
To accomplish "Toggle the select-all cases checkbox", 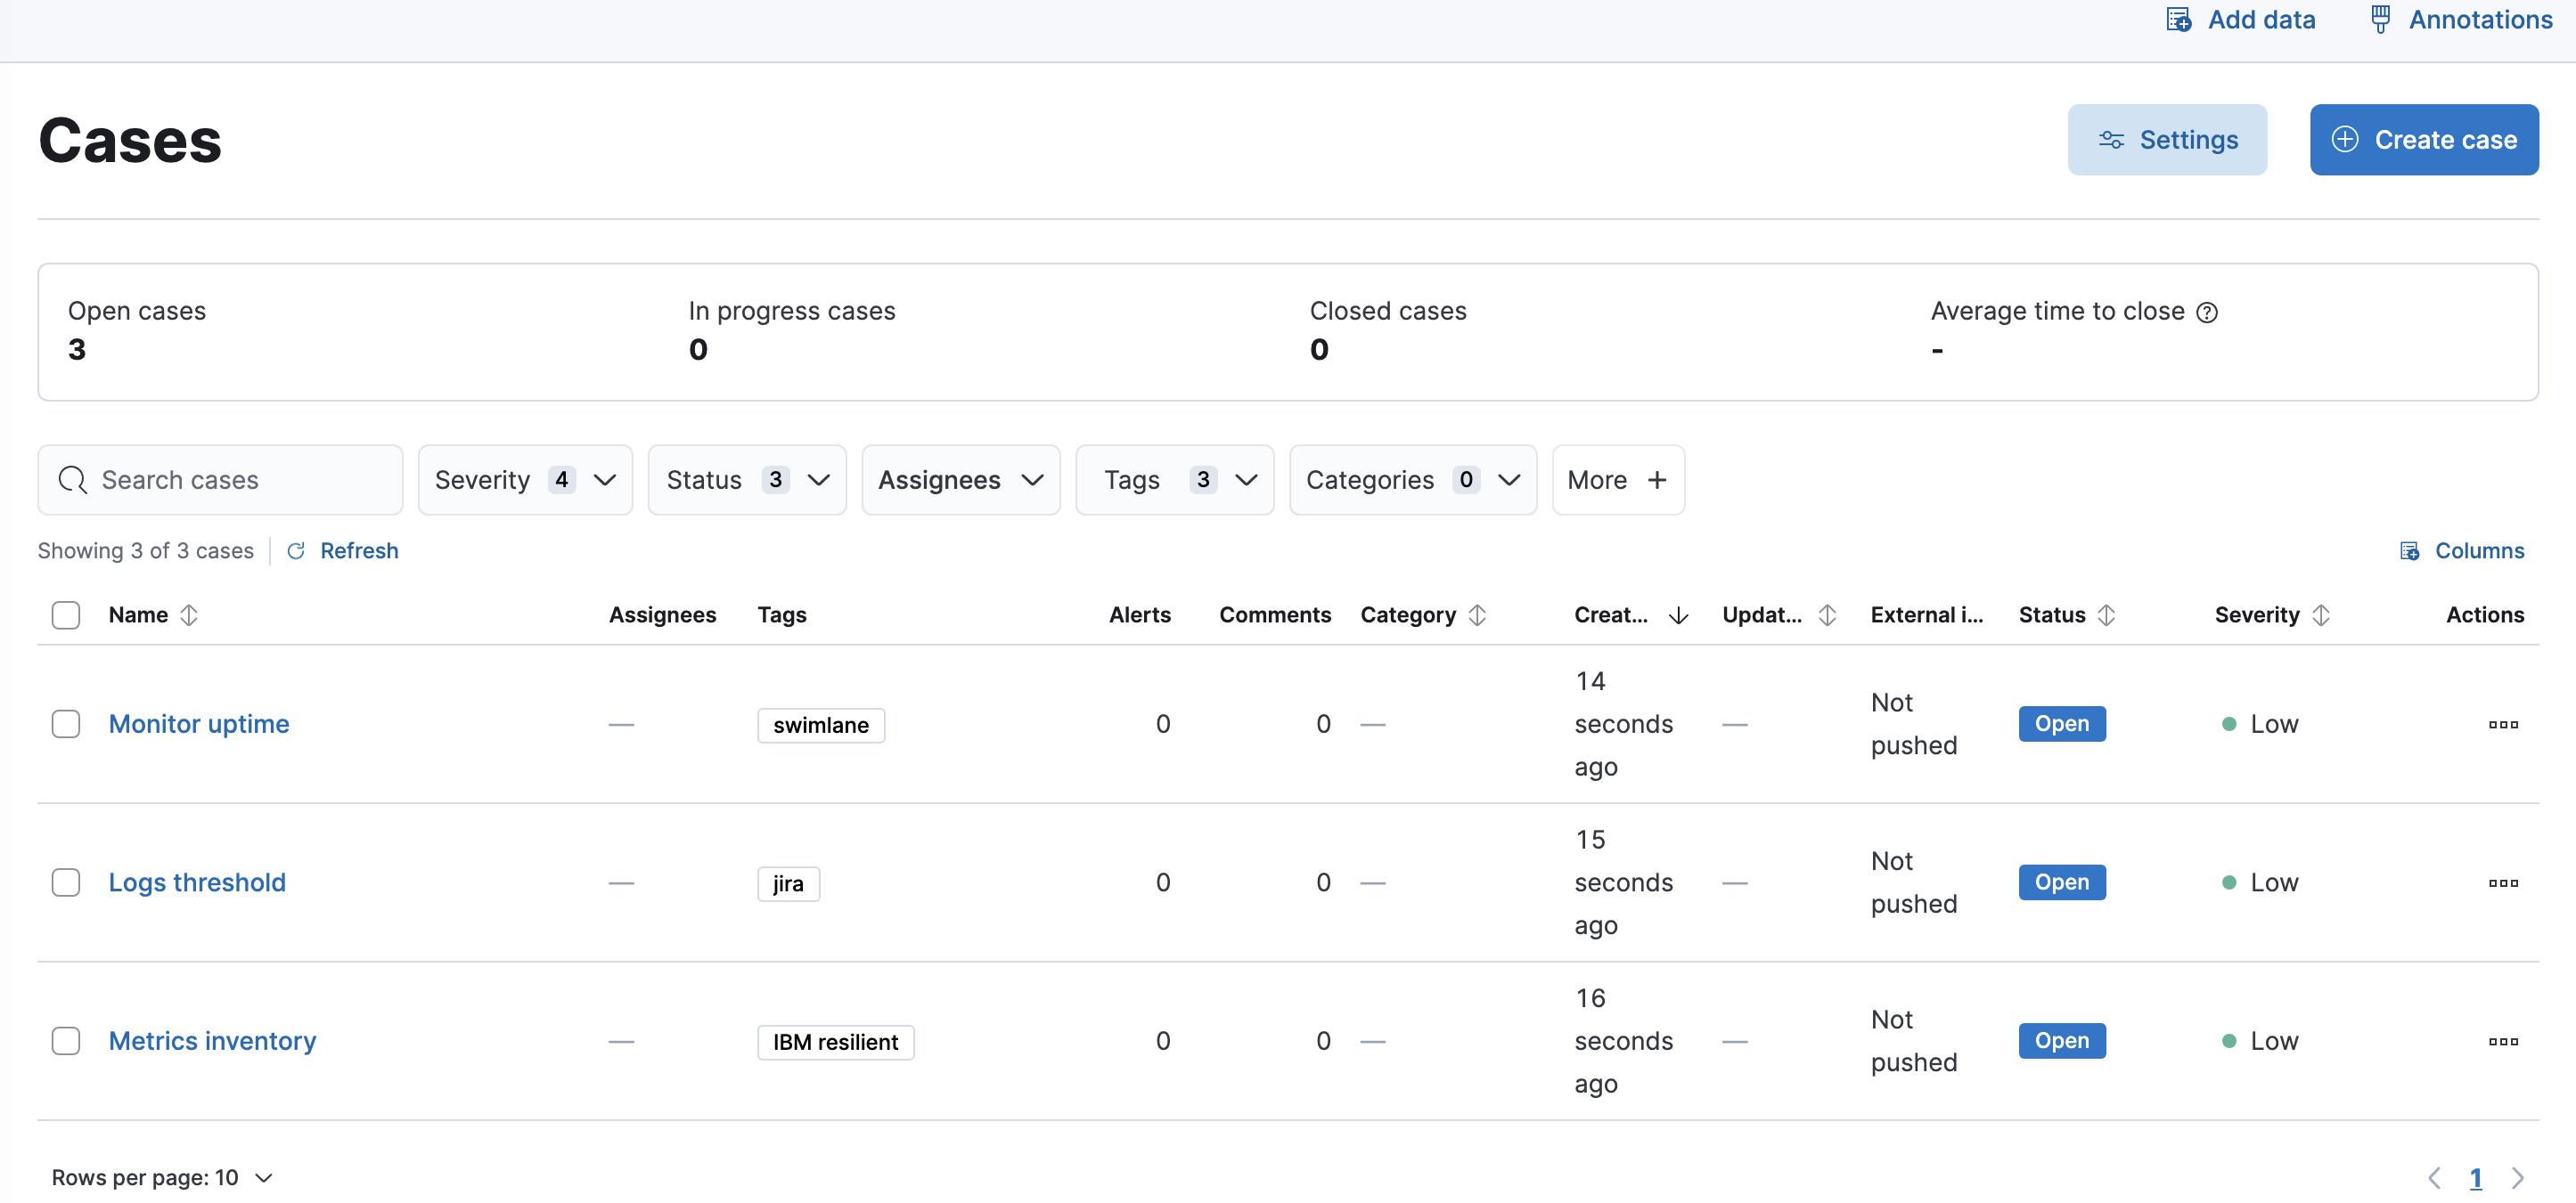I will coord(65,614).
